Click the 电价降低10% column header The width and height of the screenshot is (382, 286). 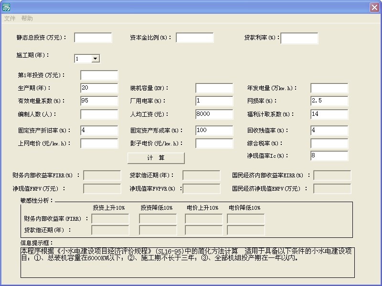pyautogui.click(x=244, y=208)
